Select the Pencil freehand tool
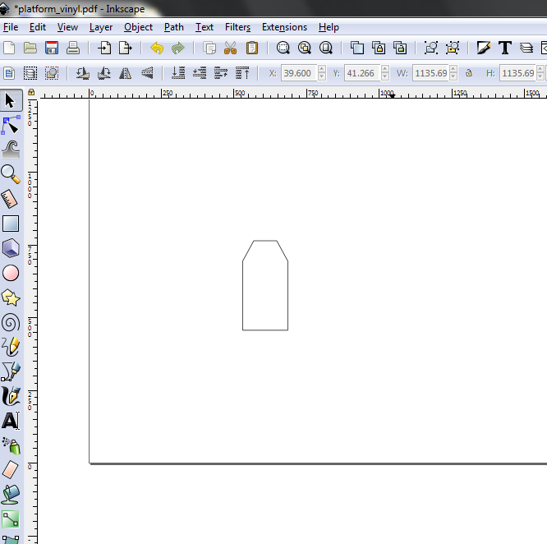The height and width of the screenshot is (544, 547). [11, 347]
